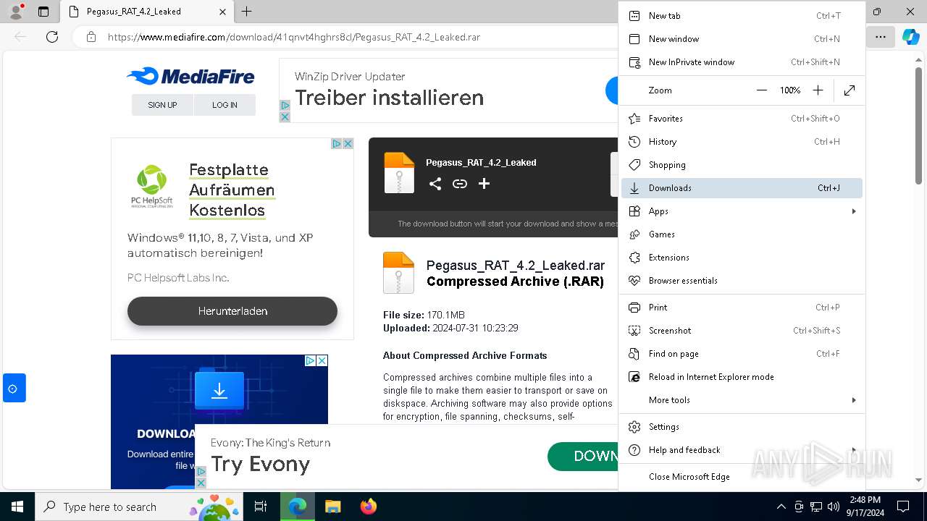Choose Screenshot menu entry

(x=742, y=331)
